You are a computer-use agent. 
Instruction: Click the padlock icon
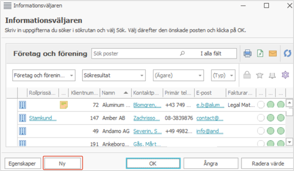[247, 75]
